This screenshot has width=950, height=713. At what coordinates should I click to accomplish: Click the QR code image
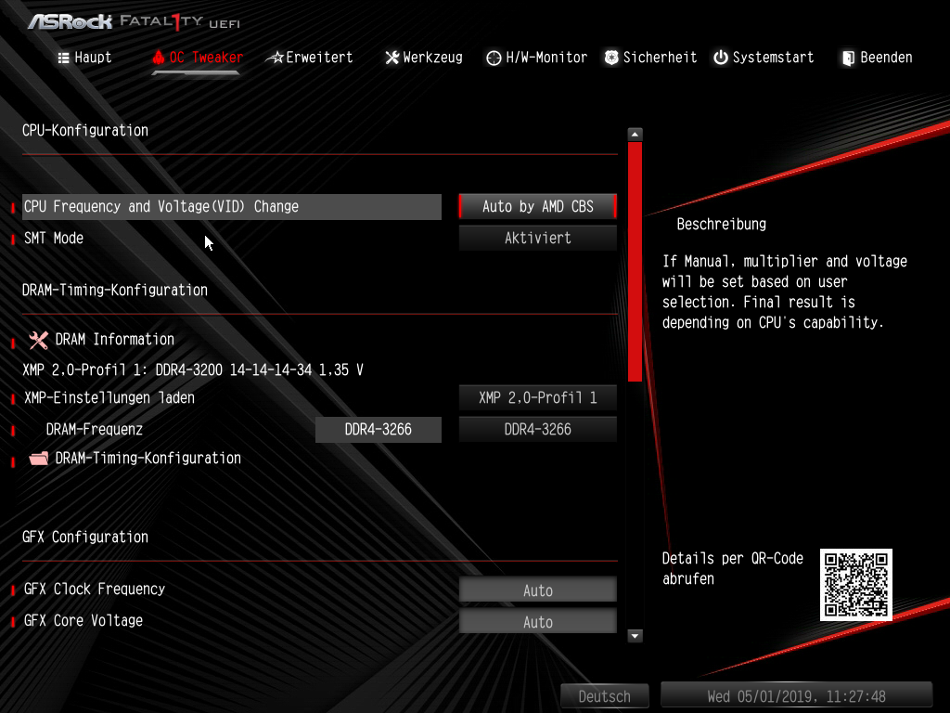(x=855, y=585)
